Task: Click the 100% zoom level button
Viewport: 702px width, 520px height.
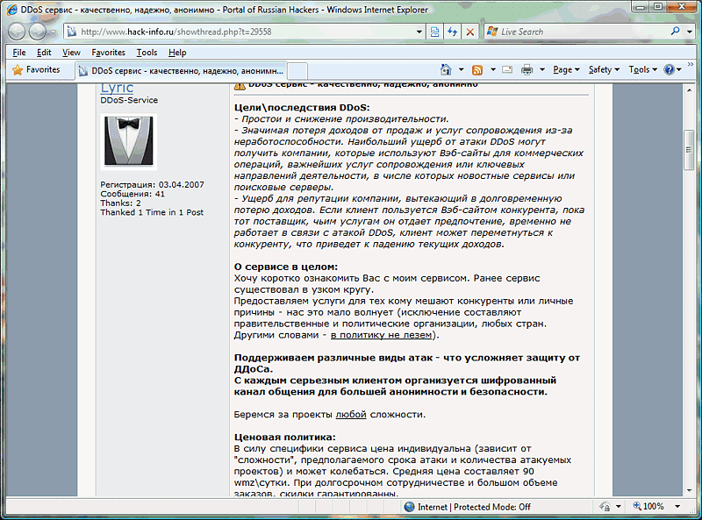Action: [x=648, y=506]
